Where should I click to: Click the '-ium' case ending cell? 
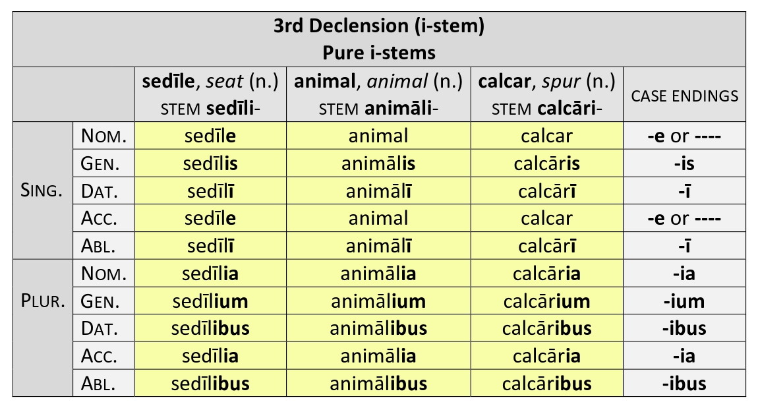coord(684,301)
